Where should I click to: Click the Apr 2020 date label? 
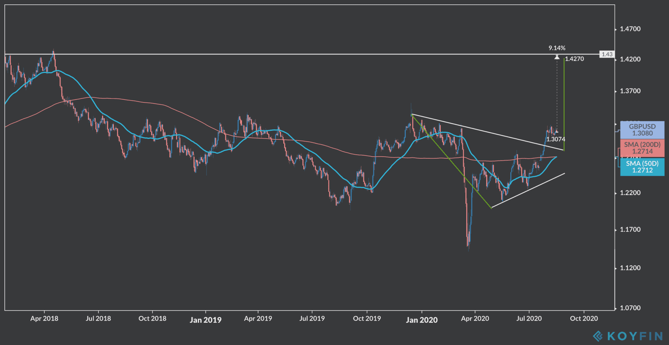coord(475,318)
